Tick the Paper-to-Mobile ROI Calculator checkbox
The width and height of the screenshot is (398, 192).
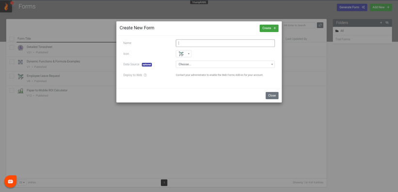[12, 90]
